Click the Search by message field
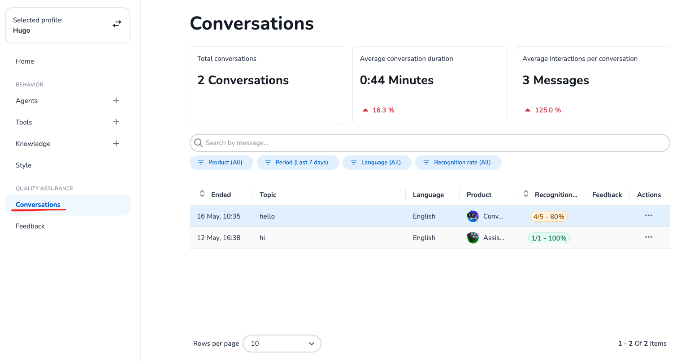 (x=430, y=143)
